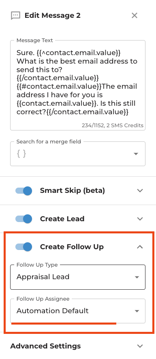
Task: Click the message bubble icon beside Edit Message 2
Action: tap(15, 15)
